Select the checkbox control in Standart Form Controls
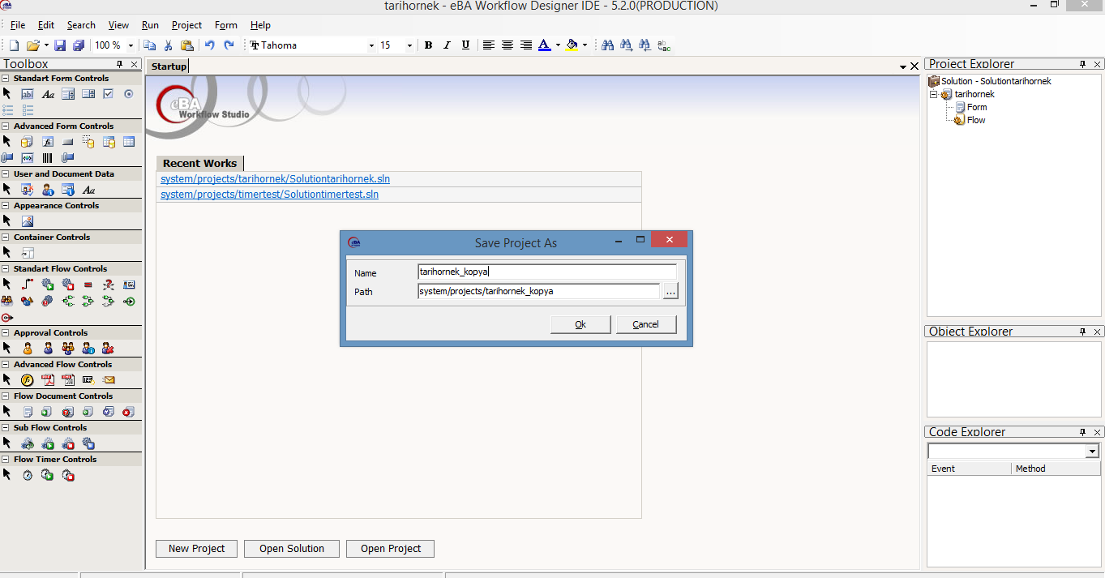Viewport: 1105px width, 578px height. [109, 94]
